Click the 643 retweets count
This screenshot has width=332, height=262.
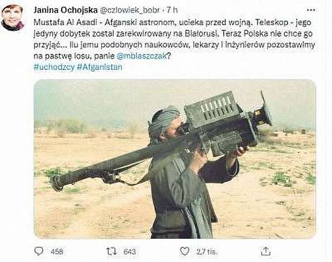[130, 251]
